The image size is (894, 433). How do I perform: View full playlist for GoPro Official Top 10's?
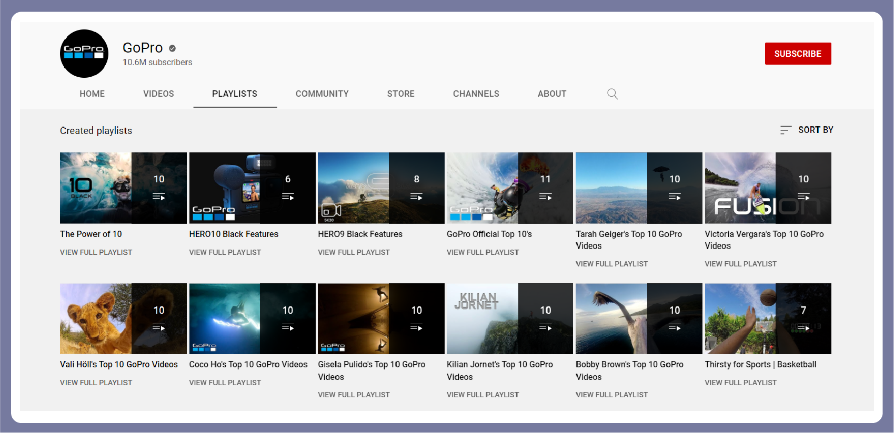pos(483,252)
